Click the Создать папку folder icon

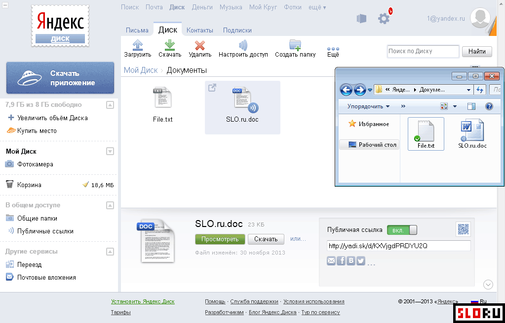pos(295,45)
